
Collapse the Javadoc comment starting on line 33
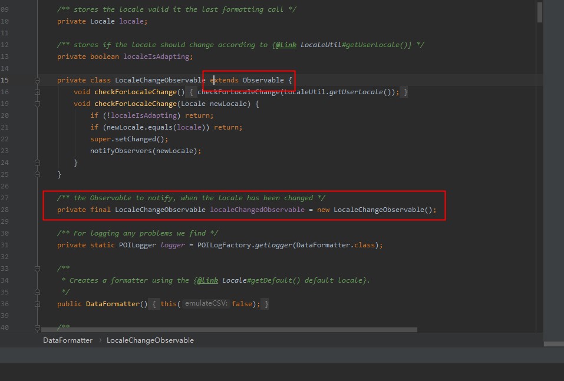coord(37,269)
